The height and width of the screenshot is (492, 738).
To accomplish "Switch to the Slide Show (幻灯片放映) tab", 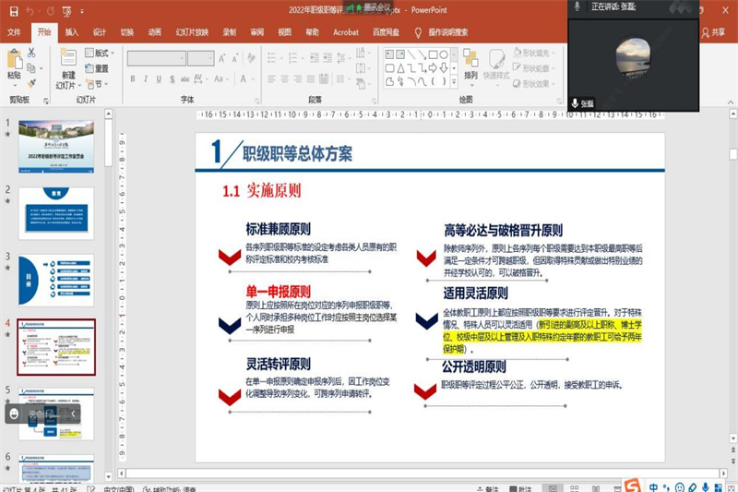I will (192, 31).
